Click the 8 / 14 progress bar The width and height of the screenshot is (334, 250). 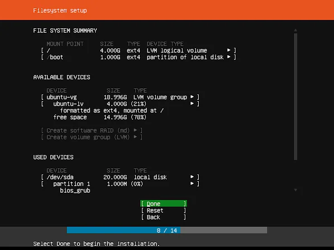pos(167,230)
